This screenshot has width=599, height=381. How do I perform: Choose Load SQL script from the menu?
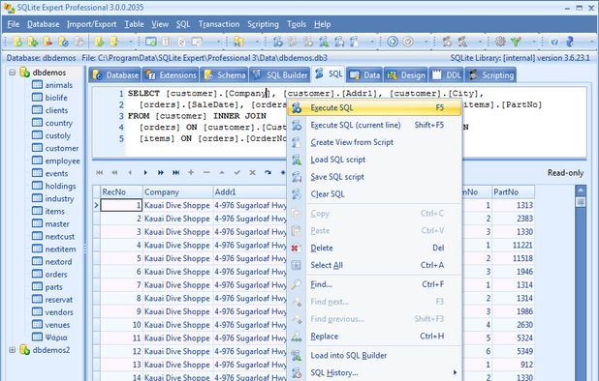374,160
